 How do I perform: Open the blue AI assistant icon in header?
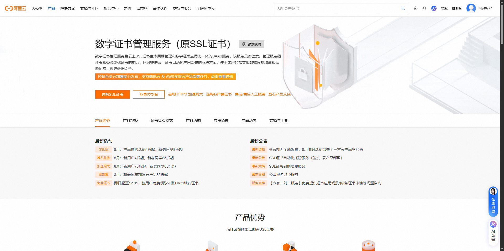click(434, 8)
